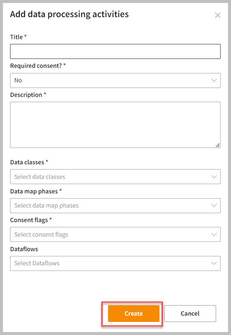Click the 'Select data map phases' placeholder

point(47,205)
